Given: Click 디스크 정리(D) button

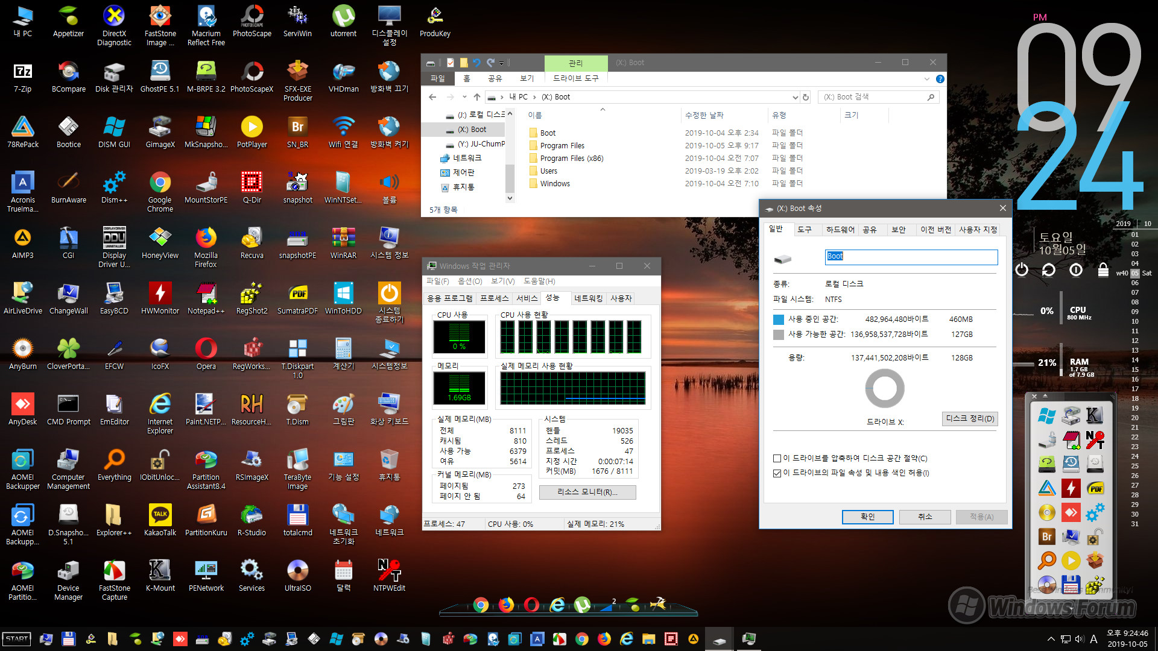Looking at the screenshot, I should pyautogui.click(x=969, y=419).
